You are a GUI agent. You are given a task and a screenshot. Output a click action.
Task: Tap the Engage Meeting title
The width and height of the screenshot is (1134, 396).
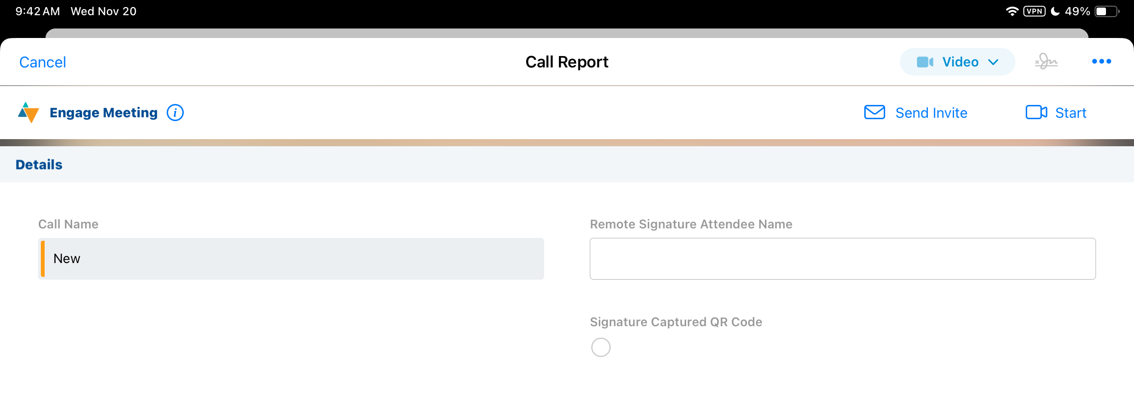coord(104,113)
